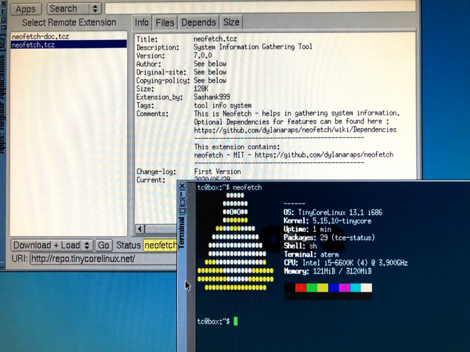Open the Apps menu button
The height and width of the screenshot is (352, 470).
(x=26, y=9)
